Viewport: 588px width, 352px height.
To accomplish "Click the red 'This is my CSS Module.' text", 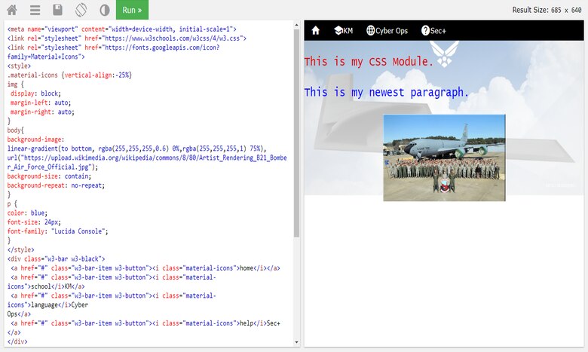I will 369,61.
